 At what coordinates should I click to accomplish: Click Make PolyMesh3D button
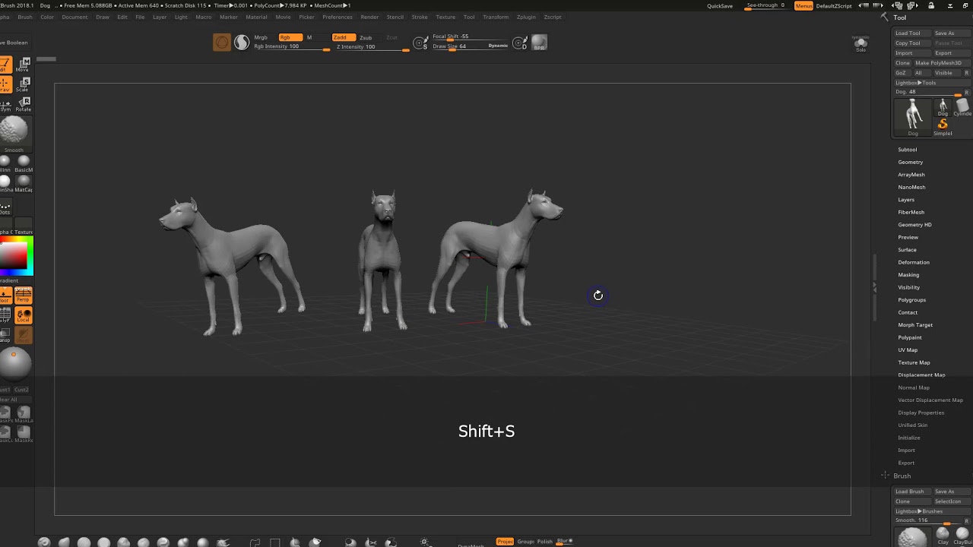(x=942, y=63)
